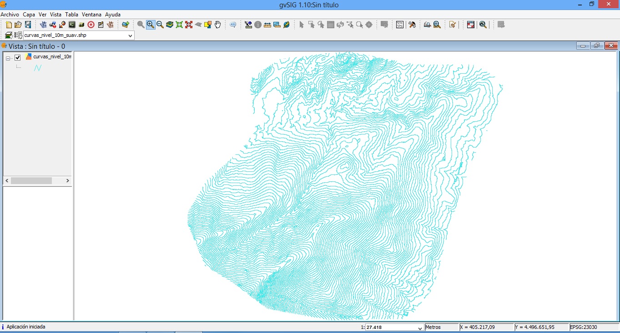Screen dimensions: 620x333
Task: Open the Ventana menu
Action: coord(92,15)
